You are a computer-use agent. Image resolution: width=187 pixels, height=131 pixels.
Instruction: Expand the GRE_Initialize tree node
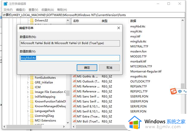tap(28, 82)
